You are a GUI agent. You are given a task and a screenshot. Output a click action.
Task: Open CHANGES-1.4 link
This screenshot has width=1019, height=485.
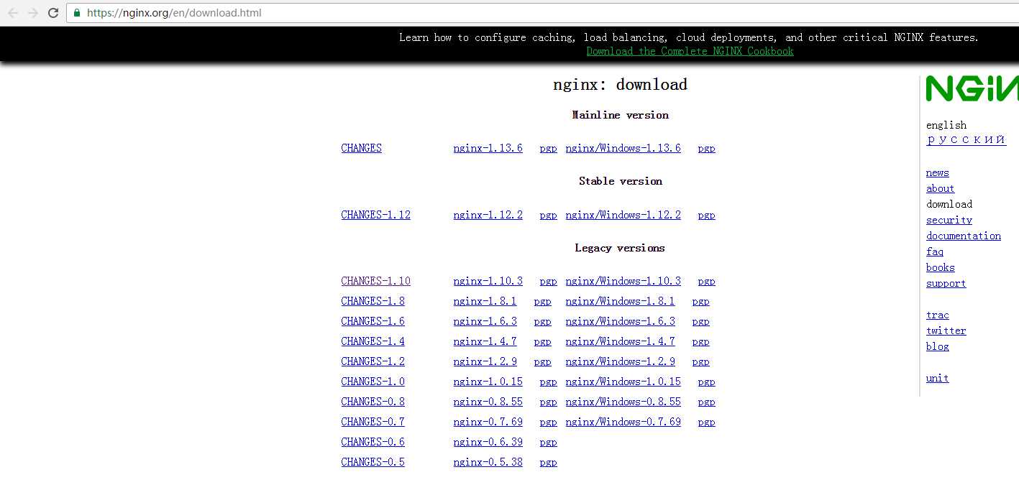pos(373,341)
